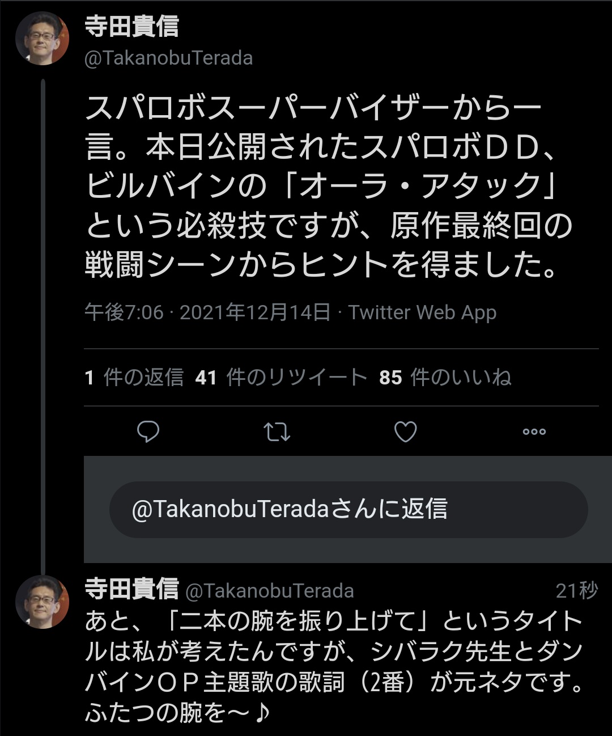Retweet the post using the arrows icon
612x736 pixels.
277,432
